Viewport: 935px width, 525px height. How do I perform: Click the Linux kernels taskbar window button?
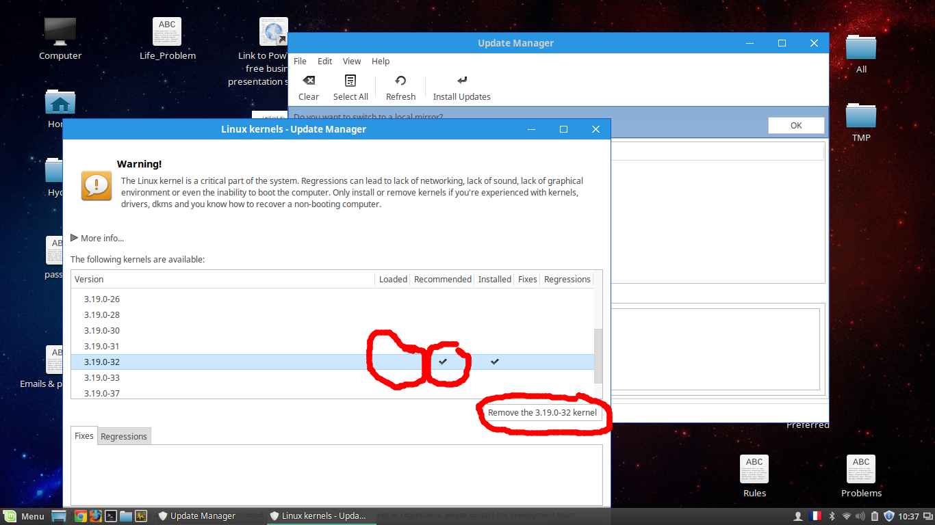(x=320, y=516)
